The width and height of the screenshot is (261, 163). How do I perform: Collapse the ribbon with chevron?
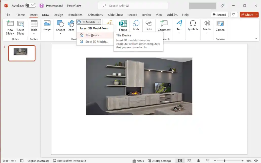(256, 38)
